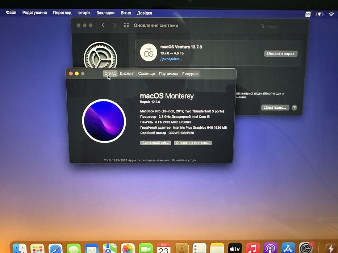Open Calendar showing 23 in dock
The height and width of the screenshot is (253, 338).
(x=164, y=249)
